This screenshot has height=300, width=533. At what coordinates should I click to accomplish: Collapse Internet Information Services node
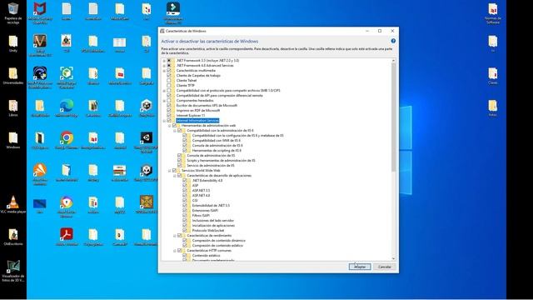164,120
